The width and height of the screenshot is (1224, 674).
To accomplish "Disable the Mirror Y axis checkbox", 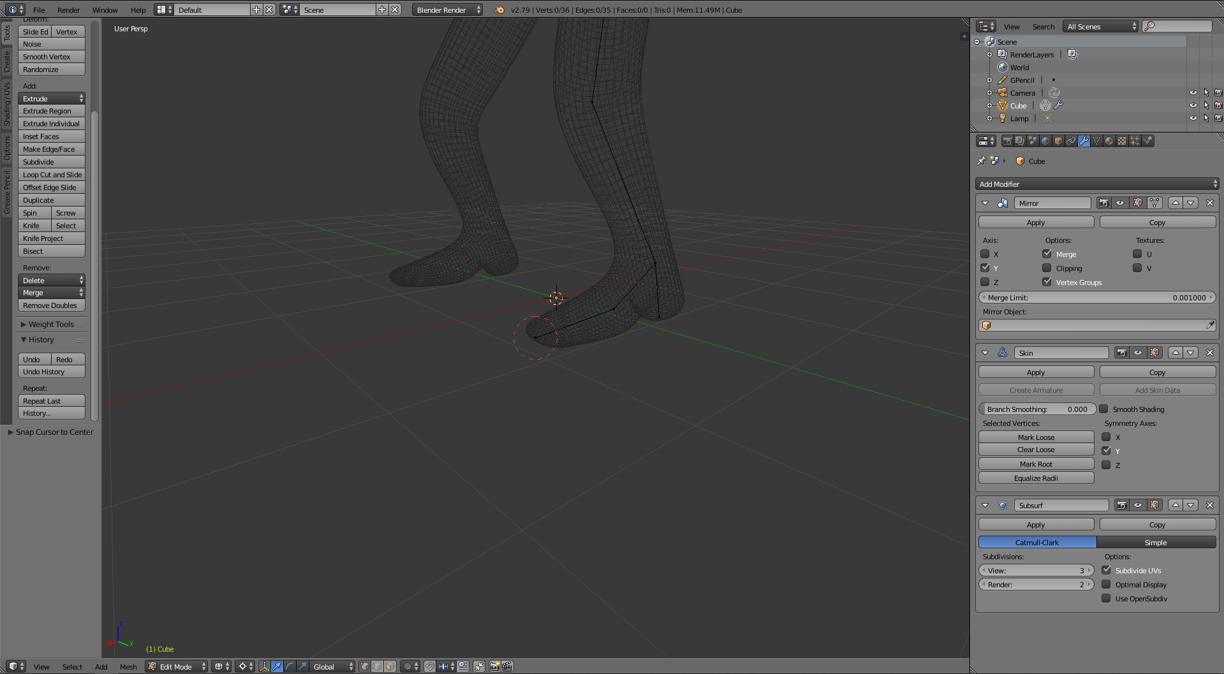I will point(985,268).
